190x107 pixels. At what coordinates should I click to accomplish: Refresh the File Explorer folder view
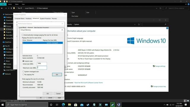pos(160,8)
